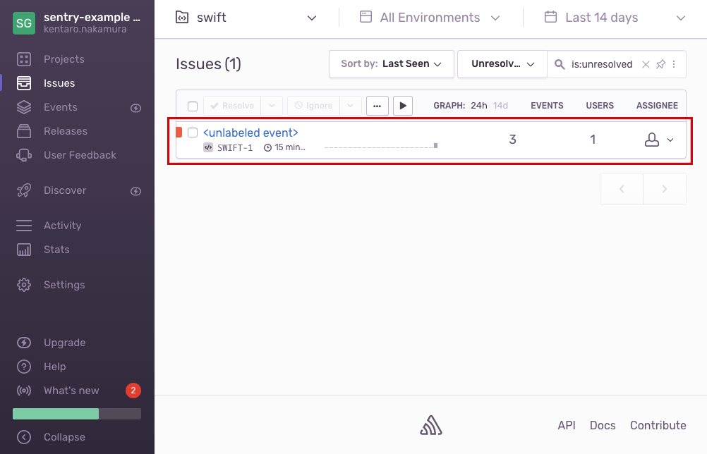Image resolution: width=707 pixels, height=454 pixels.
Task: Click the lightning badge beside Events
Action: pyautogui.click(x=135, y=108)
